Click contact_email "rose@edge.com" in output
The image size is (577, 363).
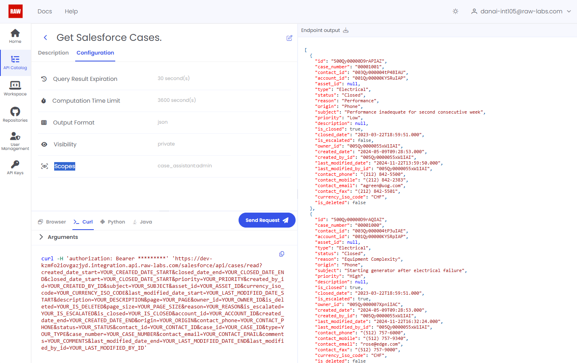coord(359,344)
